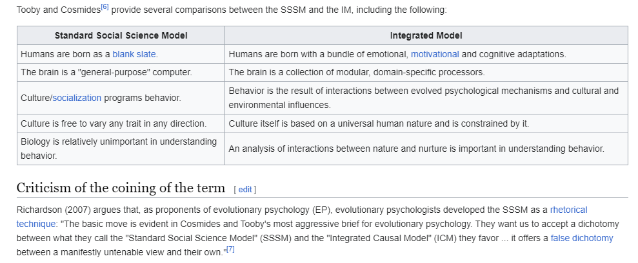Open the socialization link
The height and width of the screenshot is (263, 638).
coord(77,98)
